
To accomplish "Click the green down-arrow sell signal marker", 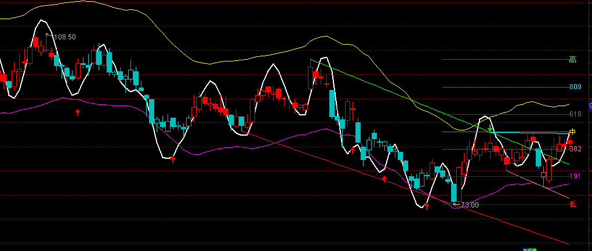I will click(490, 128).
